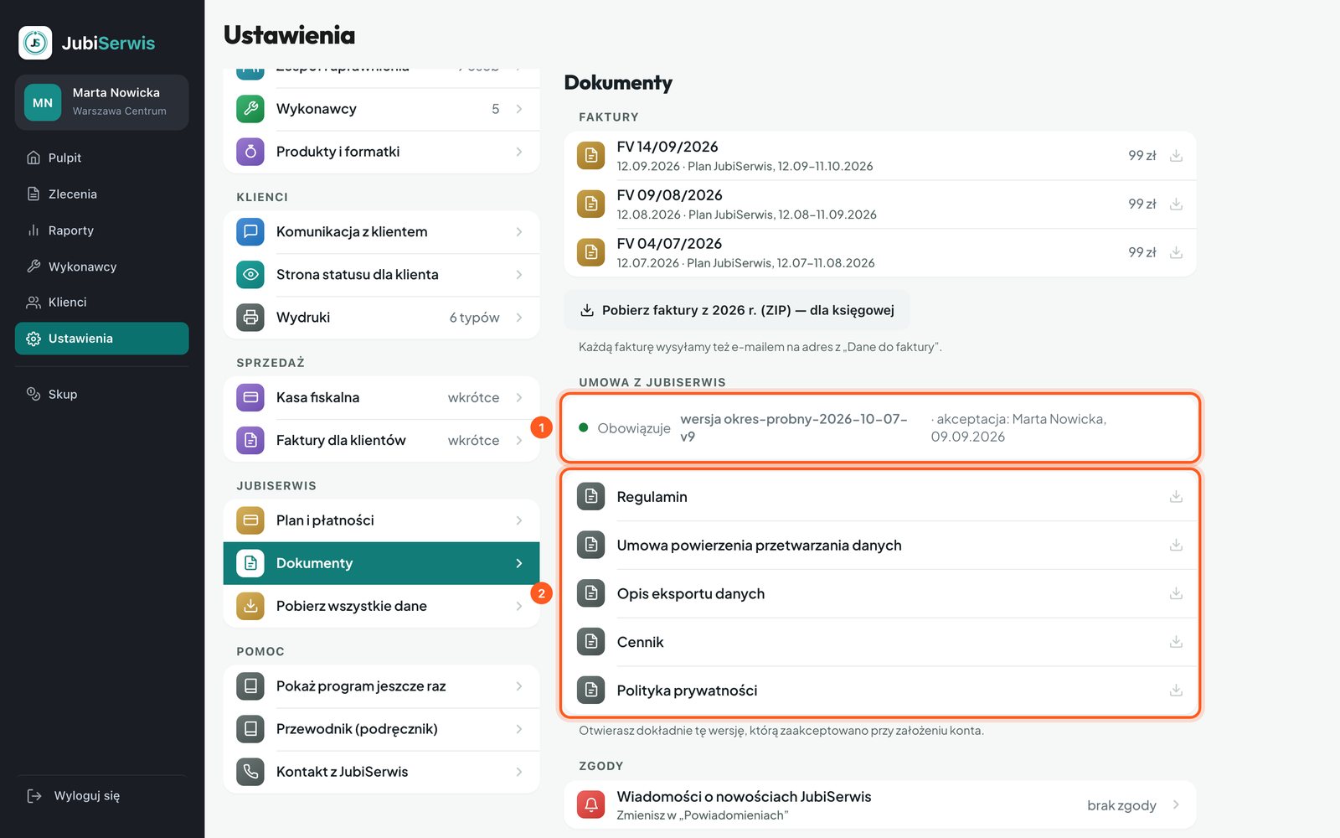Click the '6 typów' value
This screenshot has height=838, width=1340.
tap(474, 318)
